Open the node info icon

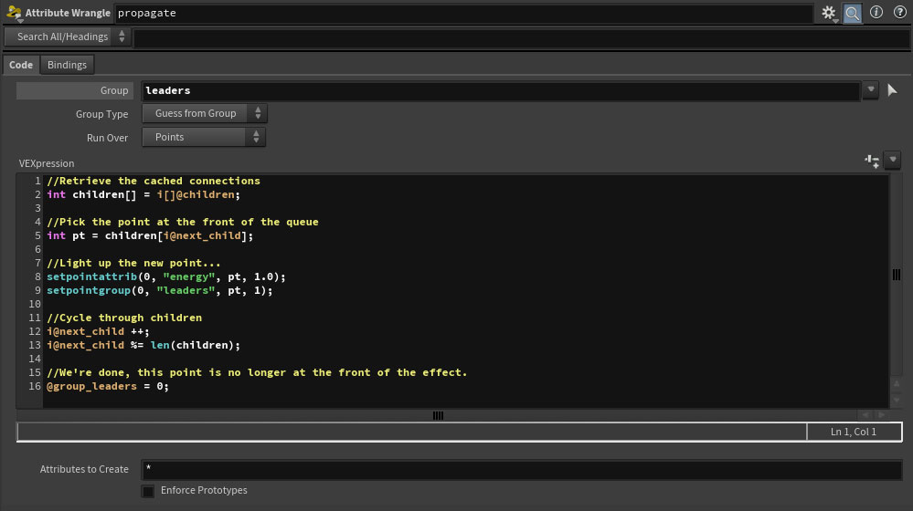pyautogui.click(x=876, y=12)
